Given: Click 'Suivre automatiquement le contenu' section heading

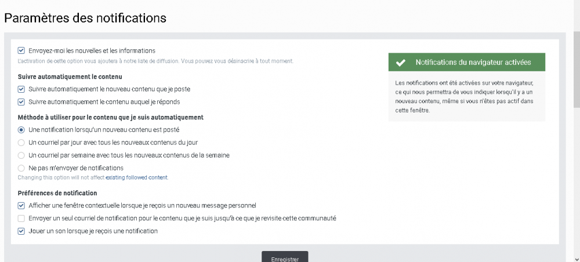Looking at the screenshot, I should point(70,77).
